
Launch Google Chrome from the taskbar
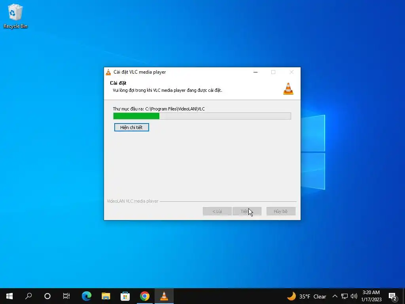coord(145,296)
